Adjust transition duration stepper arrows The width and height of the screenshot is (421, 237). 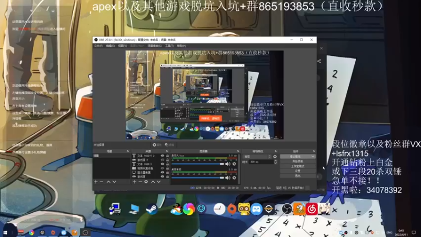[275, 162]
